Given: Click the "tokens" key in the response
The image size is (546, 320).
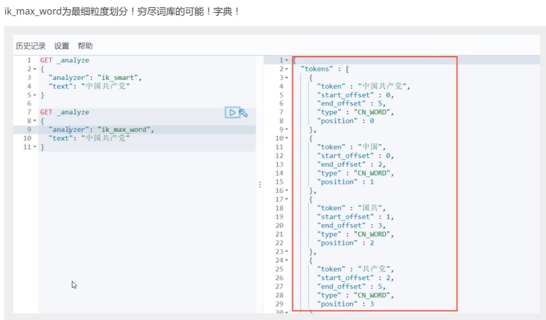Looking at the screenshot, I should (x=317, y=69).
